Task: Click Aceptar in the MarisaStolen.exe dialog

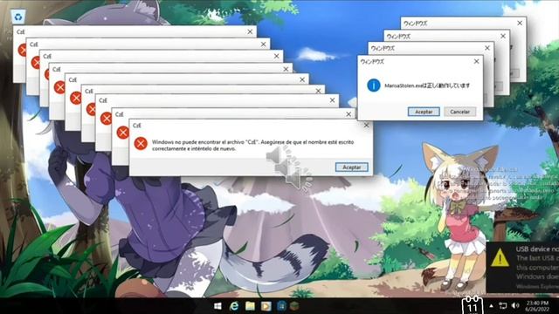Action: 424,112
